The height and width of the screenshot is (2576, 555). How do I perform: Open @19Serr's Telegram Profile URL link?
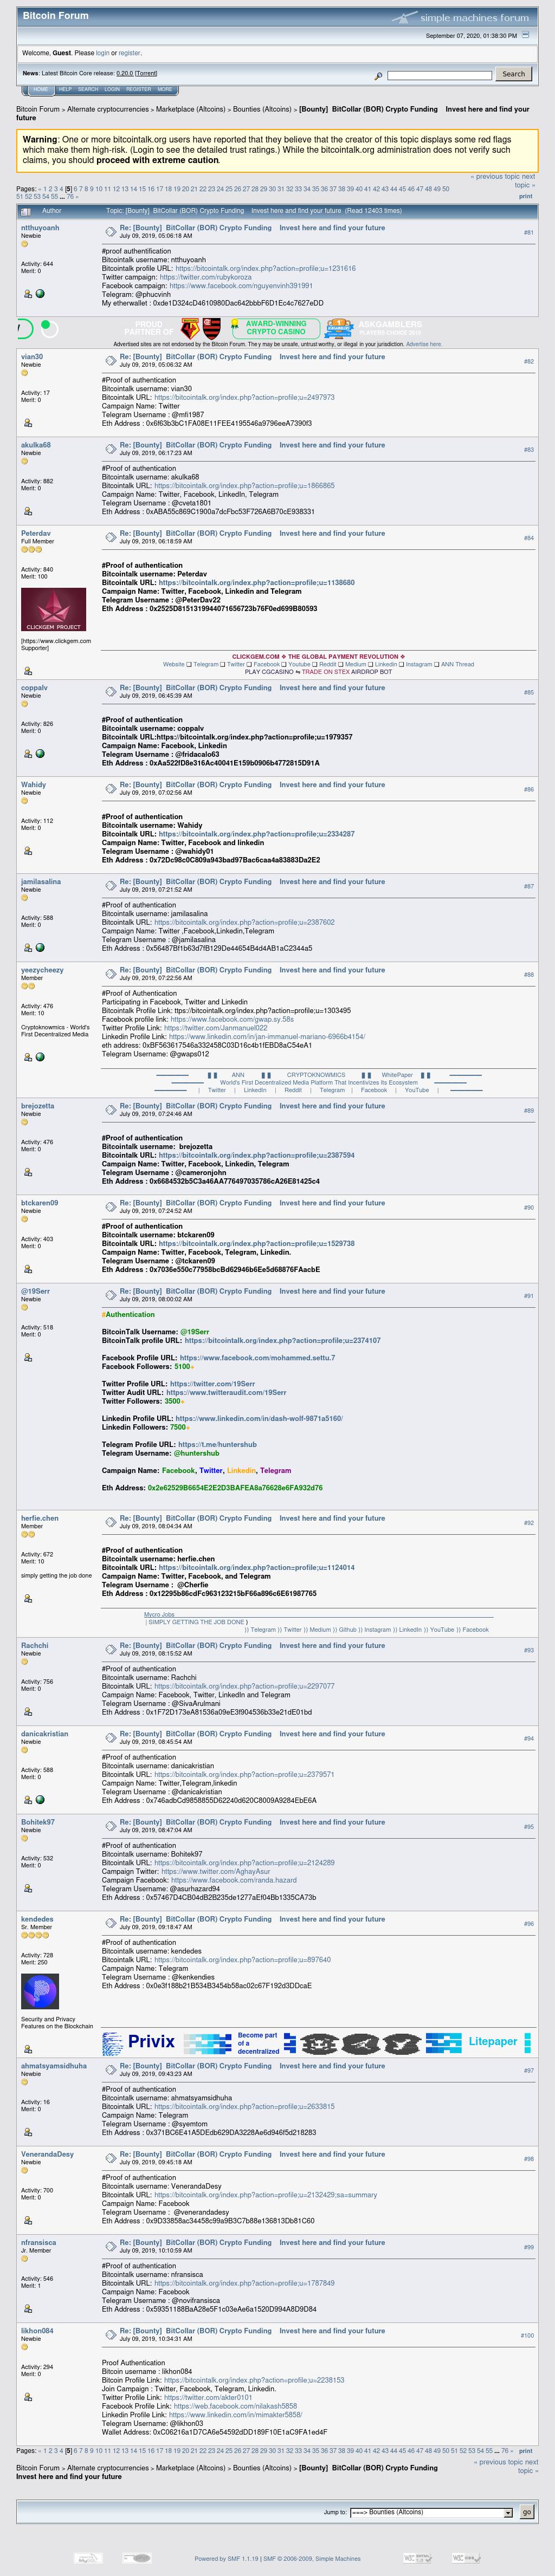[217, 1445]
